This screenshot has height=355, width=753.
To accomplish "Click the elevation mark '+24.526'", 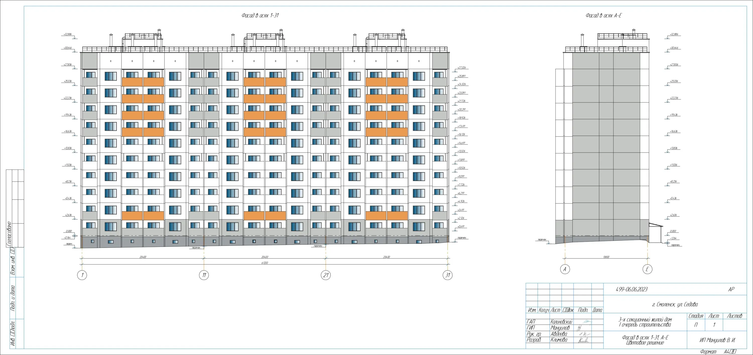I will coord(462,85).
